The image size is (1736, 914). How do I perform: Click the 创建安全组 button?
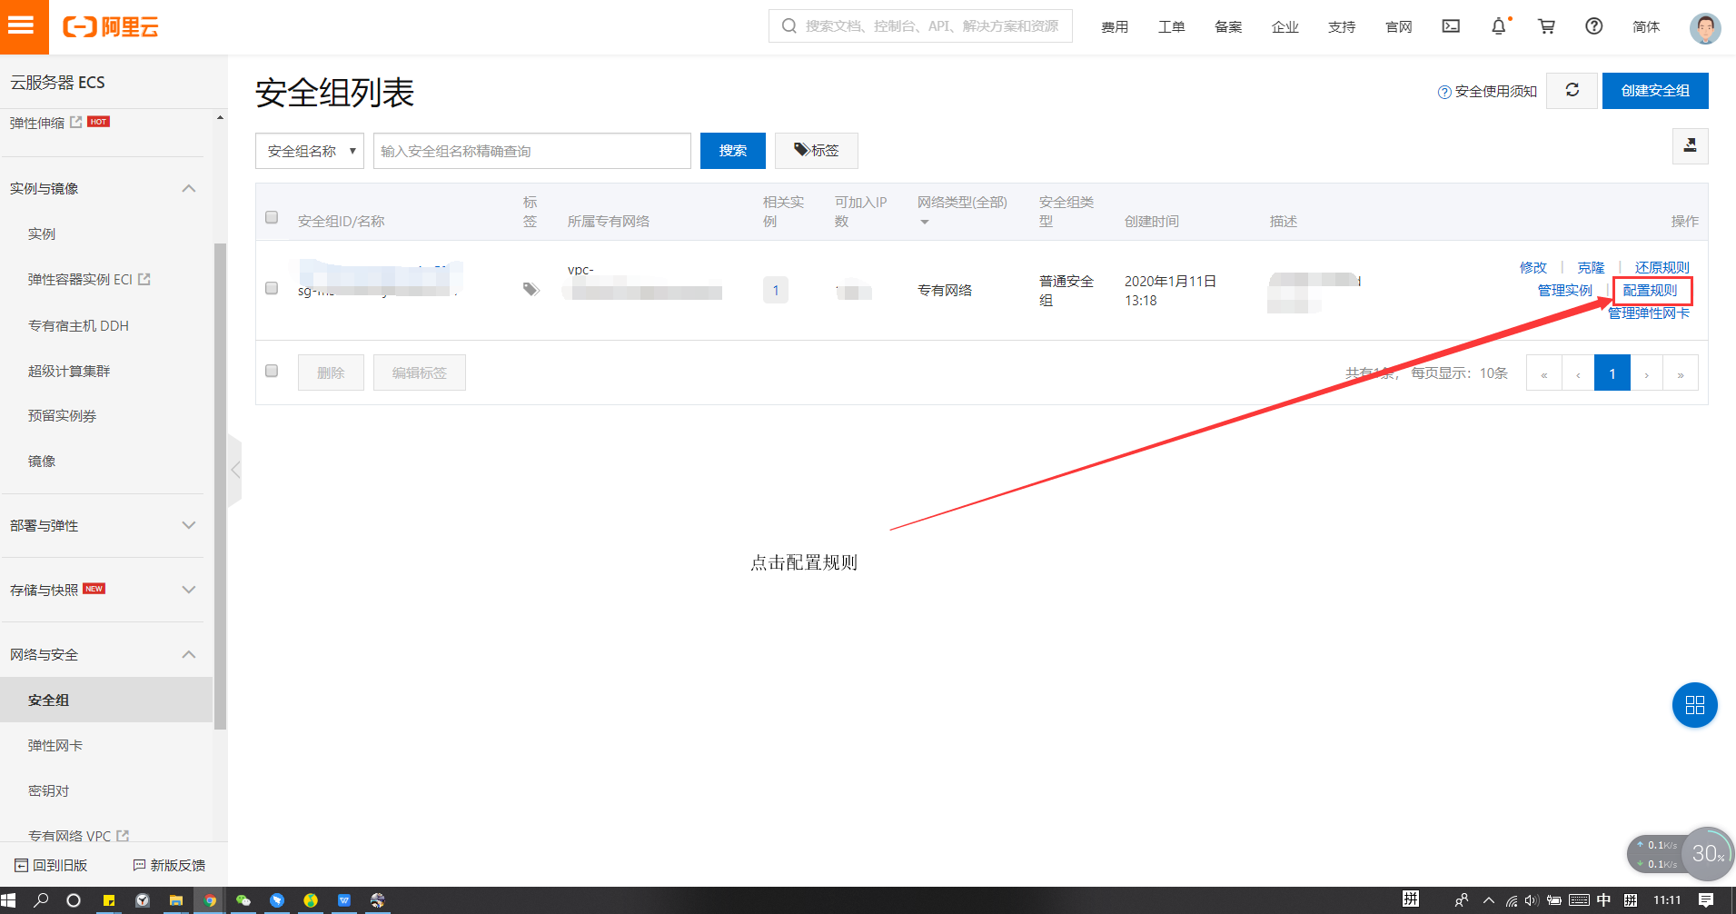[1655, 91]
